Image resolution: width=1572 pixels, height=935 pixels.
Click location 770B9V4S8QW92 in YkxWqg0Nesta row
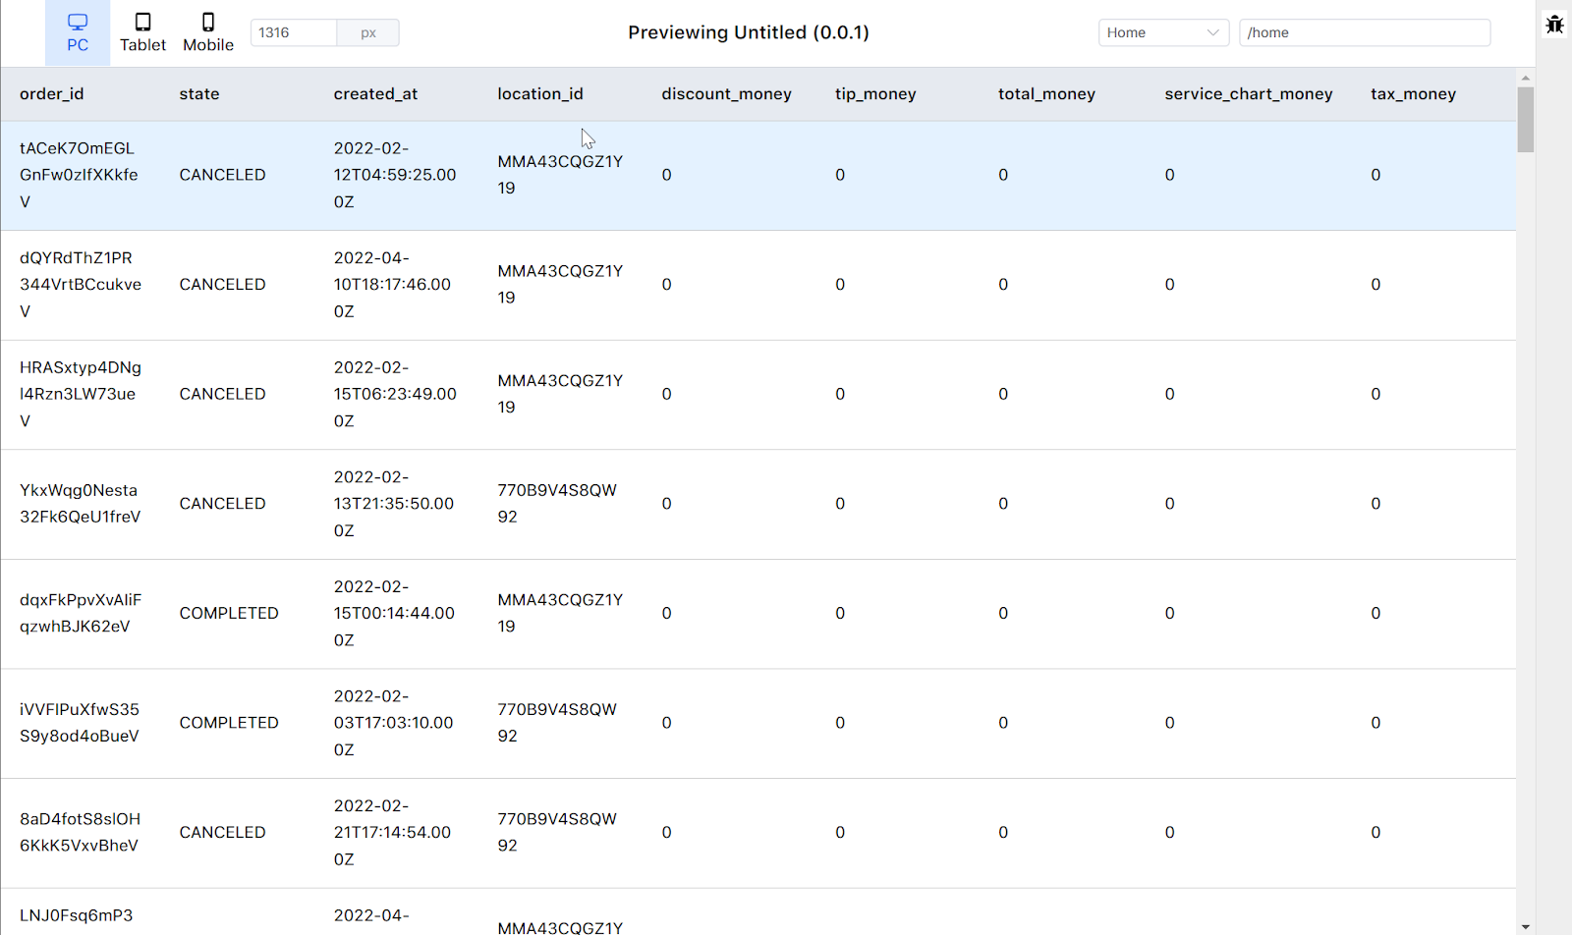pos(557,504)
